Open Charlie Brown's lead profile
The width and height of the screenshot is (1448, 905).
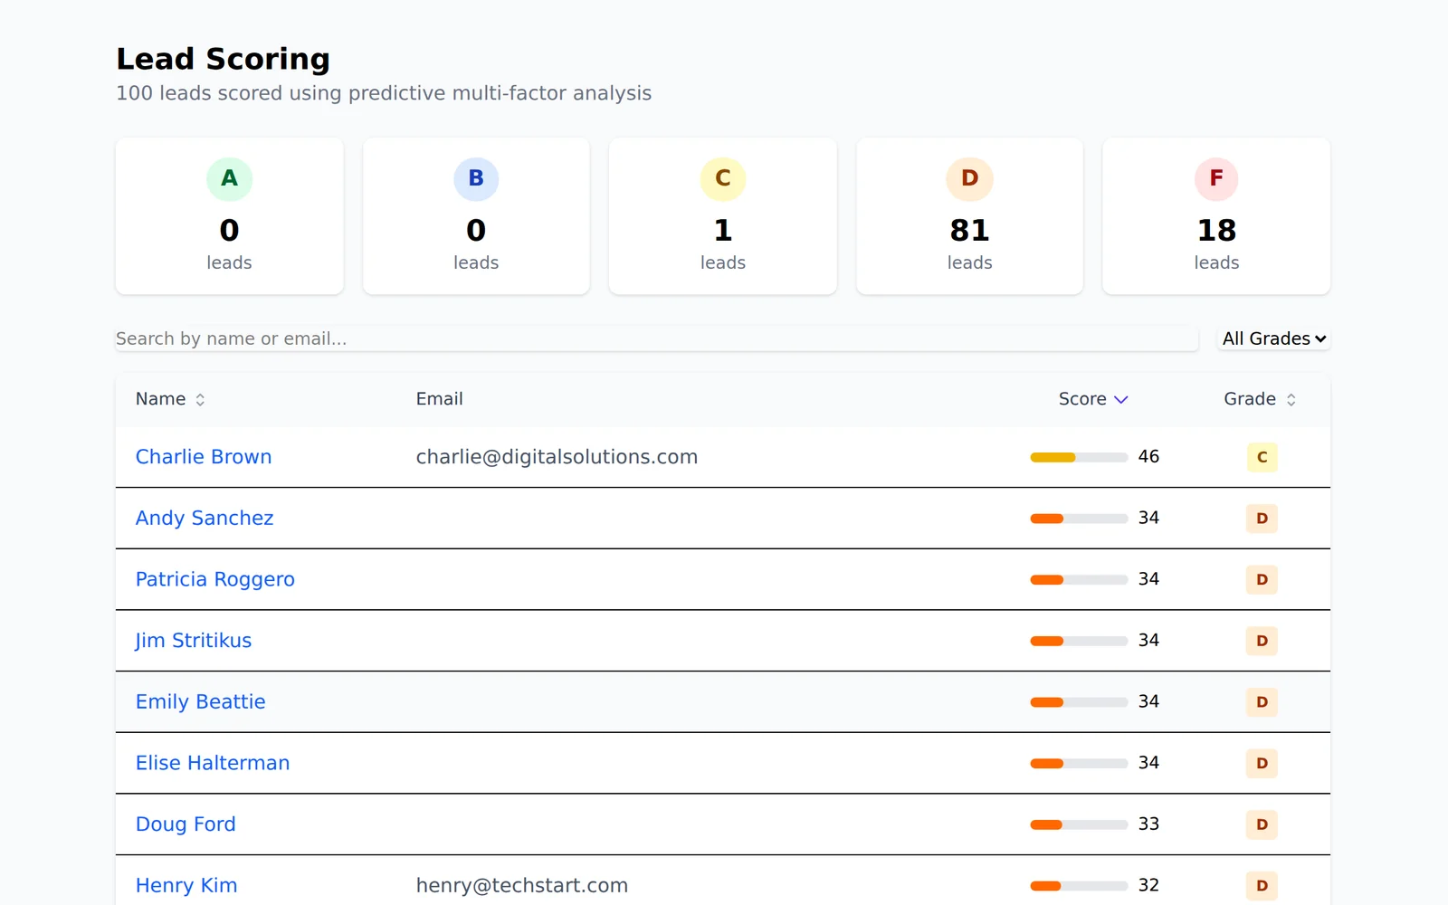(204, 457)
